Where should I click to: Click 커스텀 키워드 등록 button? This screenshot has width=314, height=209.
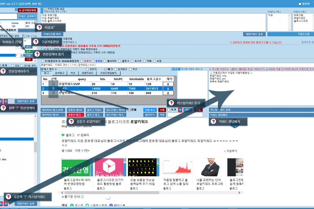click(261, 110)
